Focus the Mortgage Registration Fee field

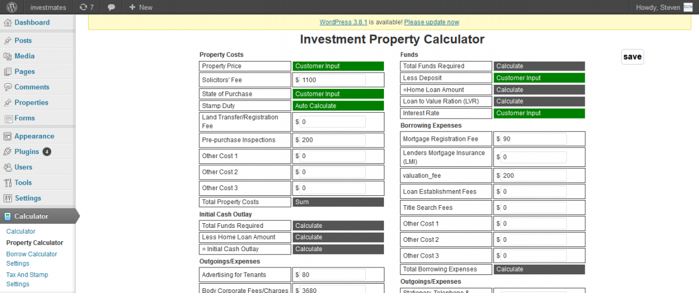(x=534, y=139)
